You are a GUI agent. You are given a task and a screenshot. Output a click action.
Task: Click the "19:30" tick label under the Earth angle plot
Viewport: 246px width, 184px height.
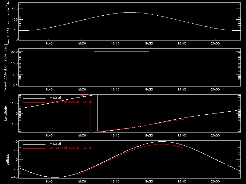149,44
